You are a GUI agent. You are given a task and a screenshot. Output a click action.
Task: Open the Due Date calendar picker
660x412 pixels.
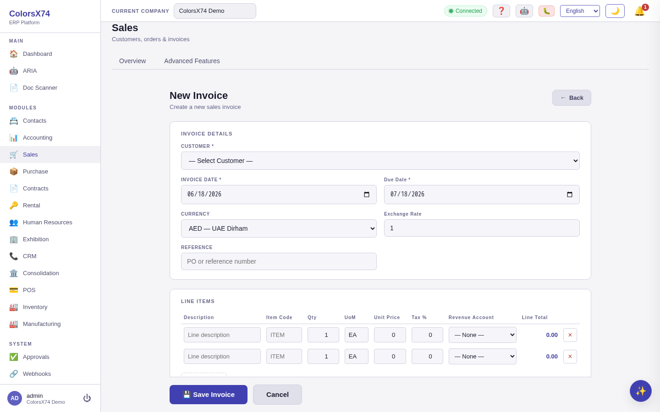570,195
